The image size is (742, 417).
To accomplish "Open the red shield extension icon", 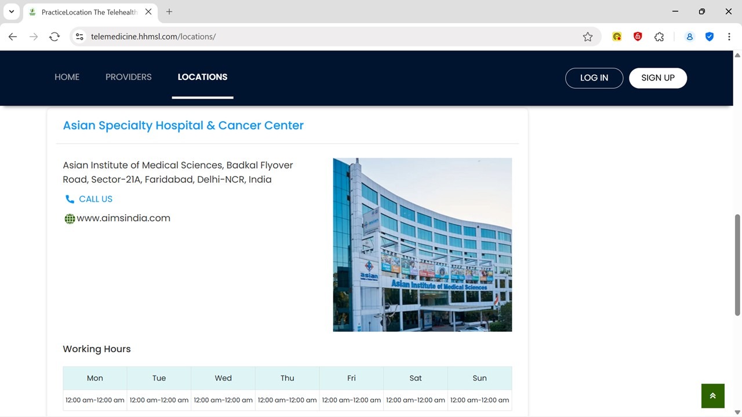I will point(638,36).
